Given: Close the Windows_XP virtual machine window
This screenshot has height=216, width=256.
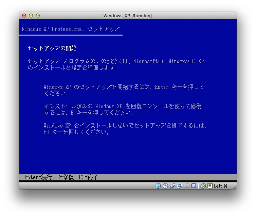Looking at the screenshot, I should pyautogui.click(x=24, y=16).
